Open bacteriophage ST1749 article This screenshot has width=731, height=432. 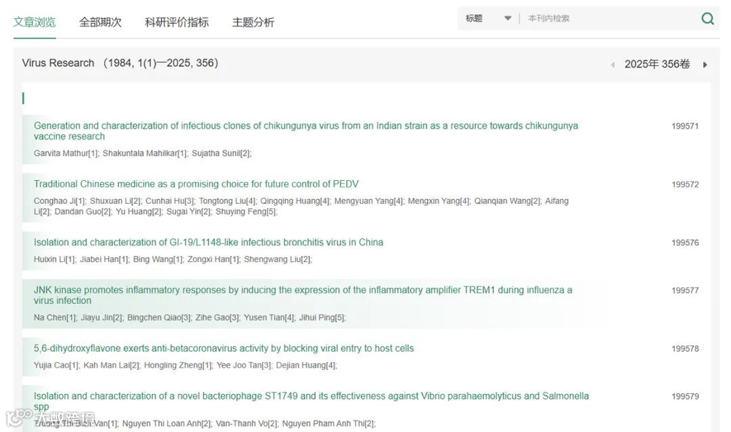pos(311,402)
